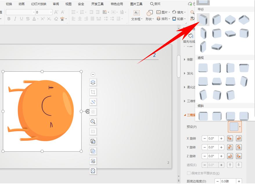
Task: Click the second Z rotation direction button
Action: pos(239,156)
